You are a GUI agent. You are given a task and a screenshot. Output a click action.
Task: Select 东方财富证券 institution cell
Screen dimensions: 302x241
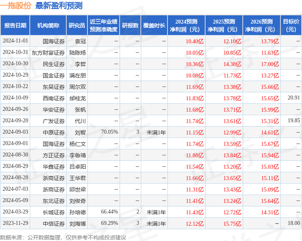48,53
